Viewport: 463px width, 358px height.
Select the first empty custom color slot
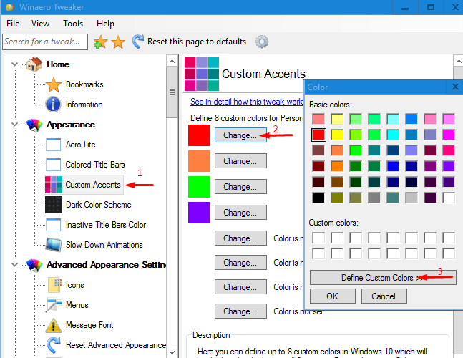click(318, 238)
